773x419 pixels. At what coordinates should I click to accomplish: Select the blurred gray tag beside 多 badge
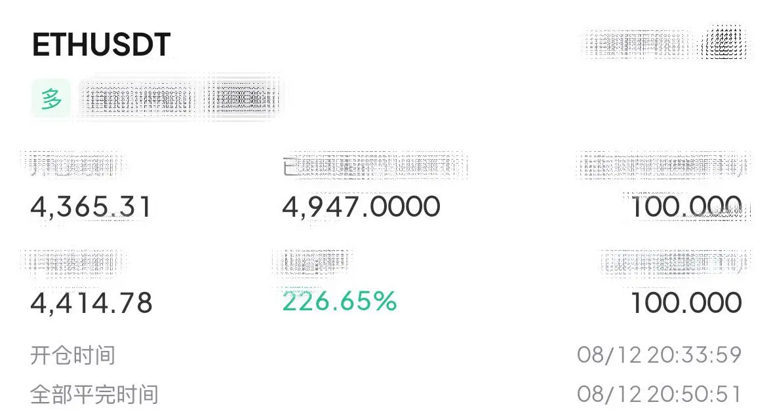tap(138, 98)
